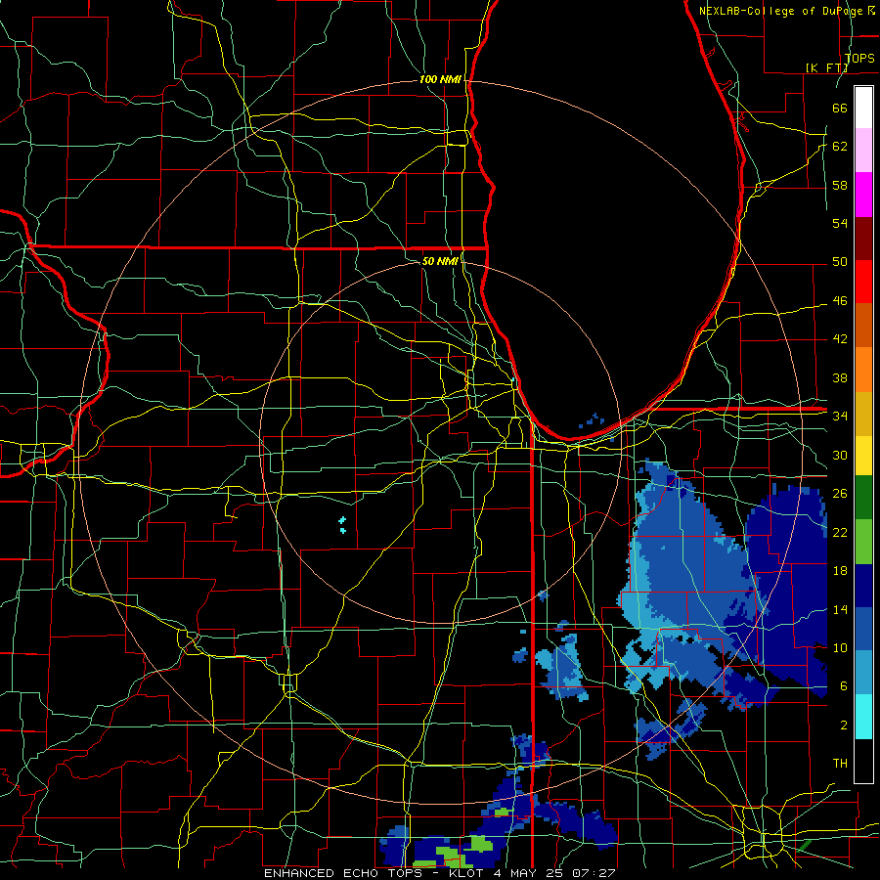Click the 'TOPS' legend heading

coord(859,59)
